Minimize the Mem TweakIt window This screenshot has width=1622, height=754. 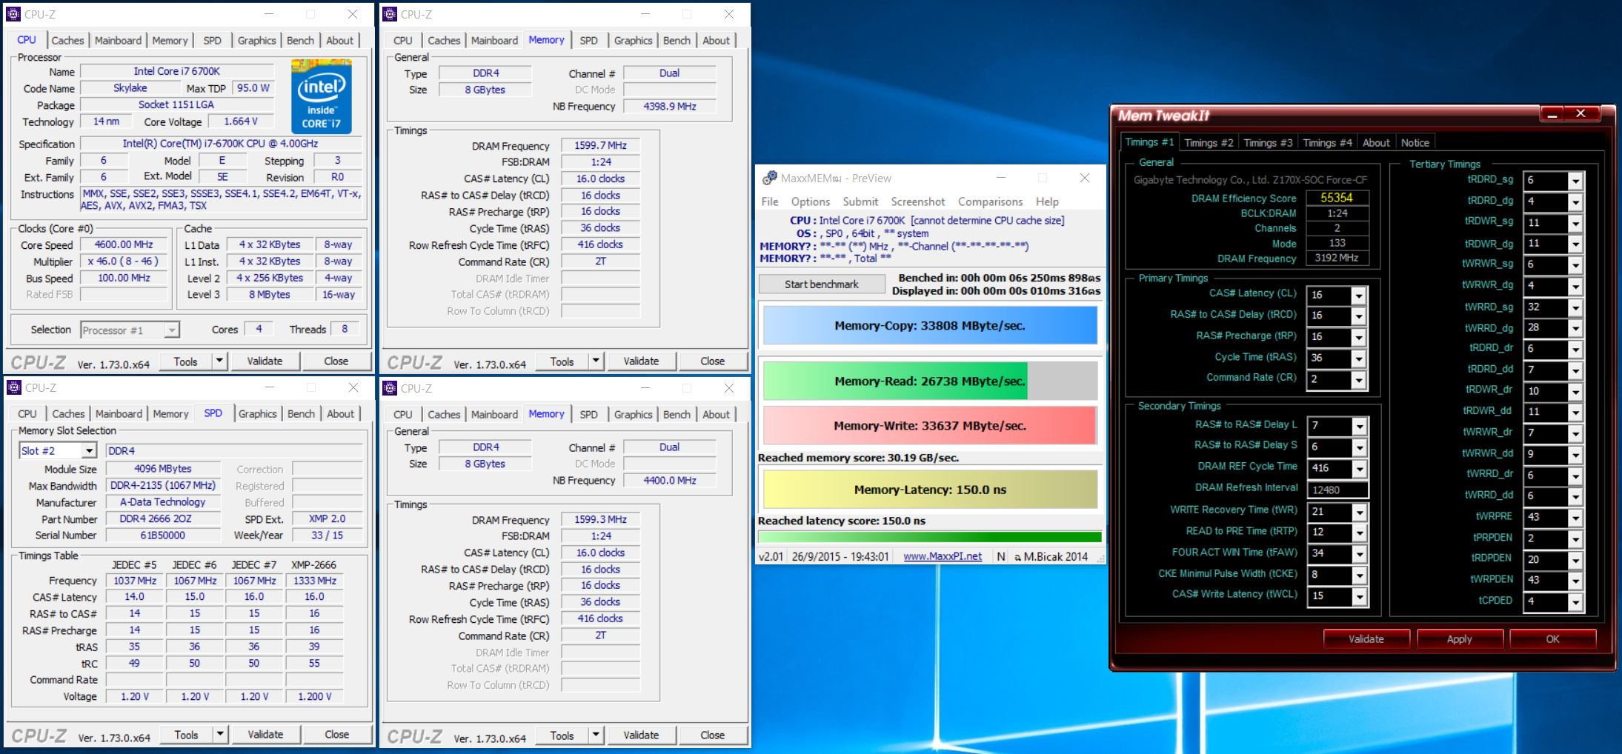pyautogui.click(x=1551, y=113)
